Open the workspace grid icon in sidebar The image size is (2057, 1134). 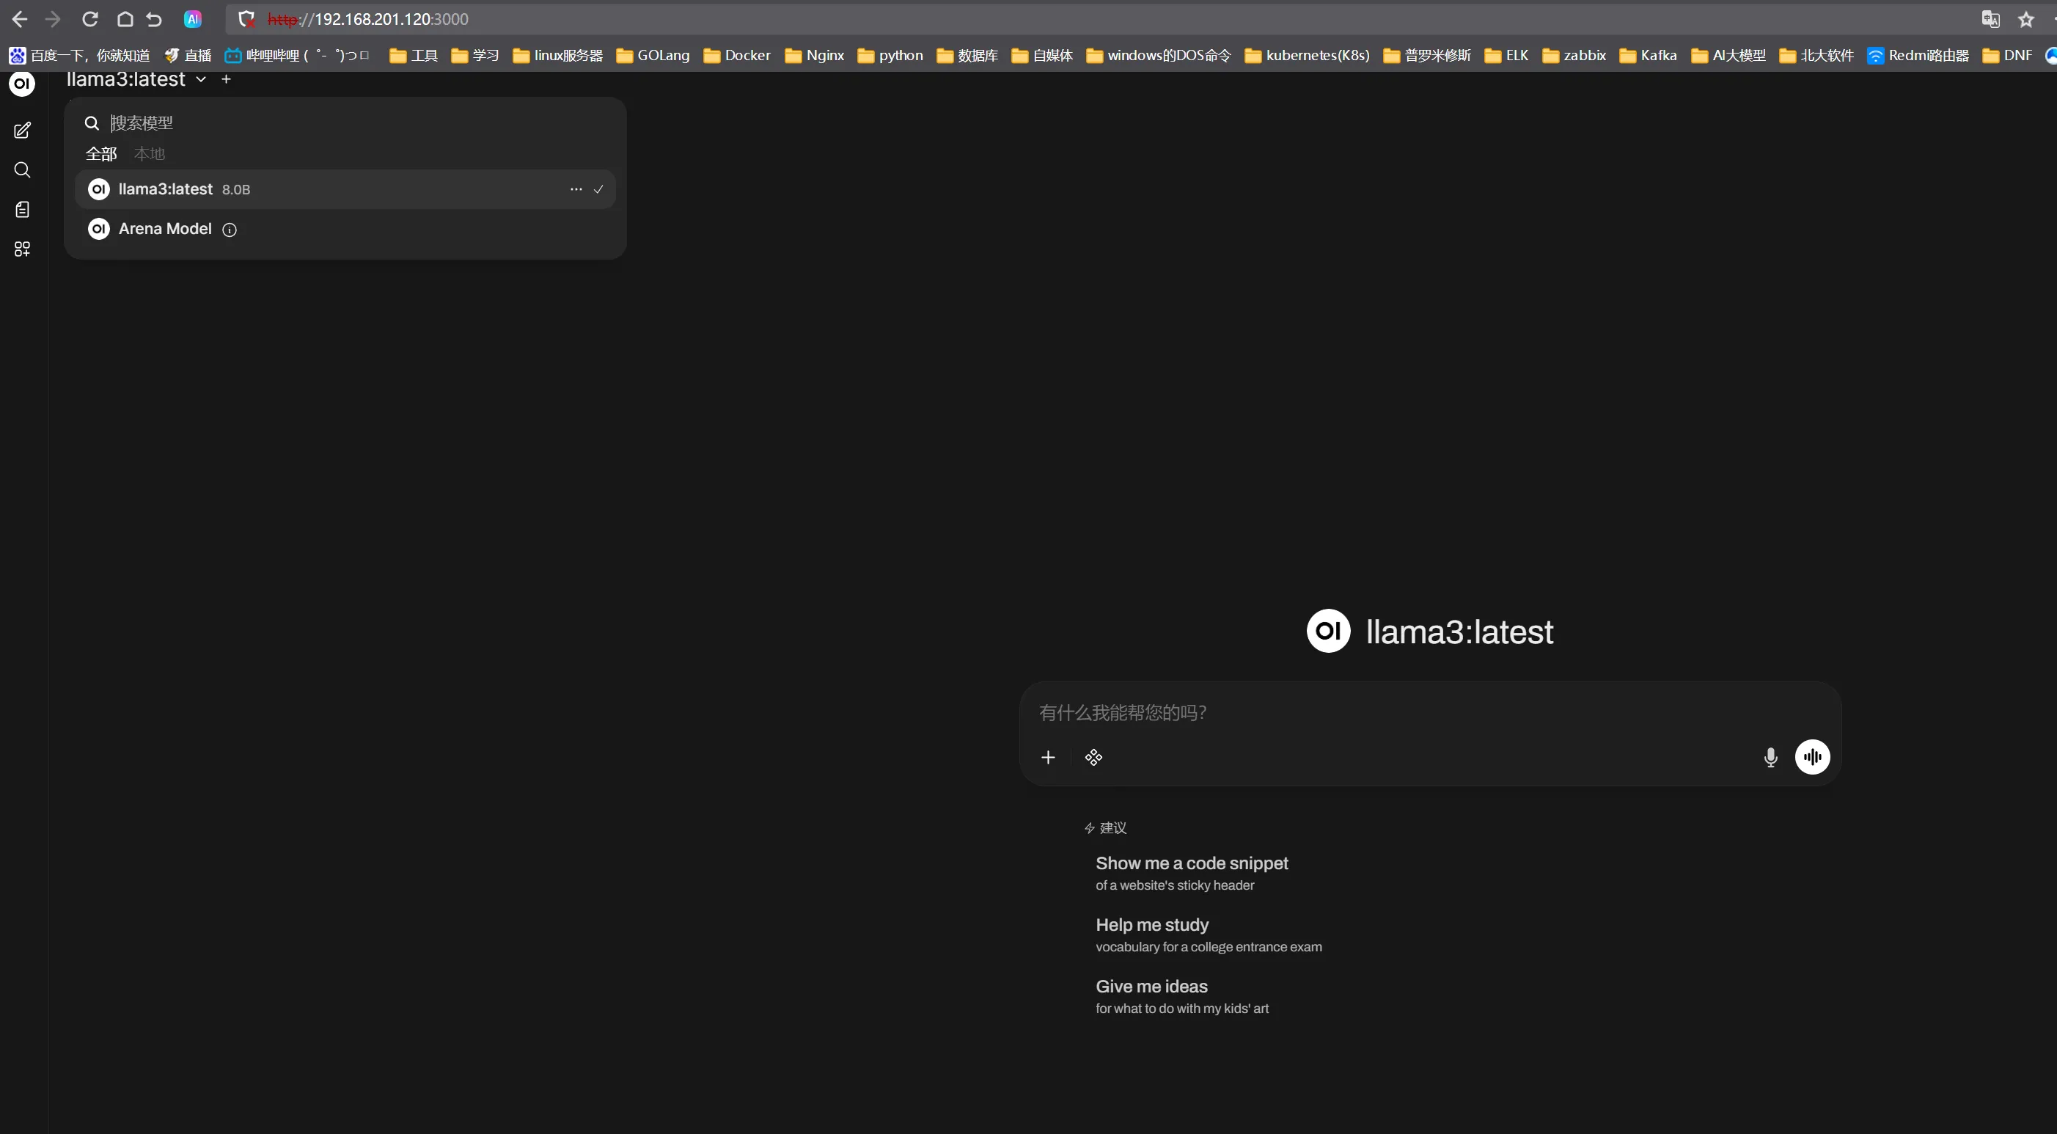coord(22,249)
